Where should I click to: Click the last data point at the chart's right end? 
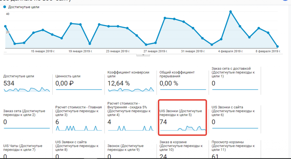pyautogui.click(x=277, y=46)
